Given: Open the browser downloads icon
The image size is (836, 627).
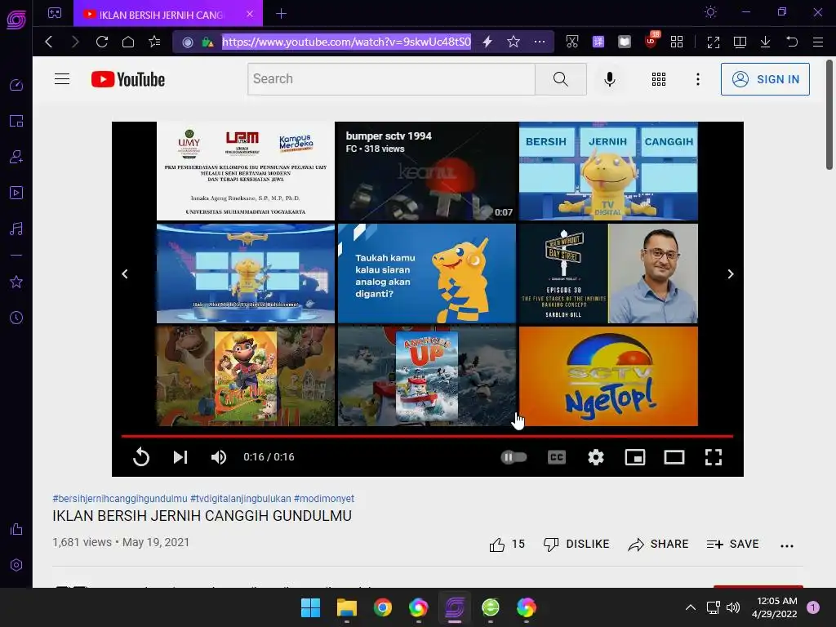Looking at the screenshot, I should [x=765, y=42].
